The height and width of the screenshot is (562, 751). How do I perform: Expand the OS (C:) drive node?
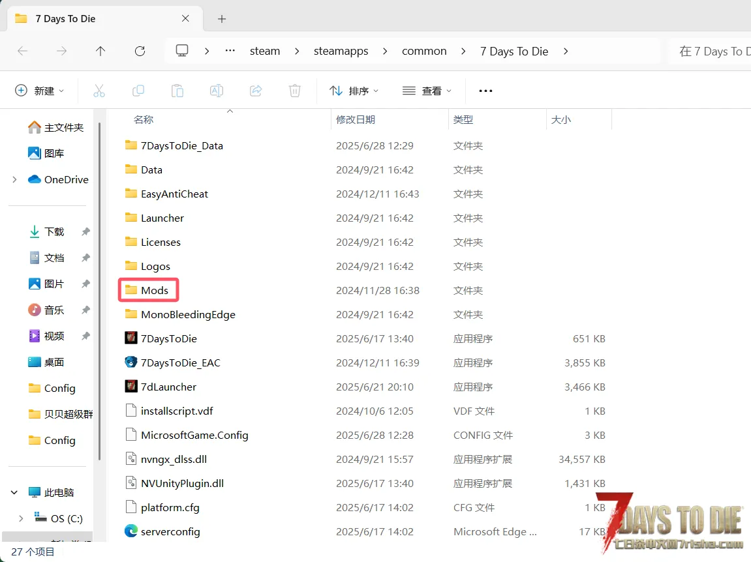coord(21,518)
